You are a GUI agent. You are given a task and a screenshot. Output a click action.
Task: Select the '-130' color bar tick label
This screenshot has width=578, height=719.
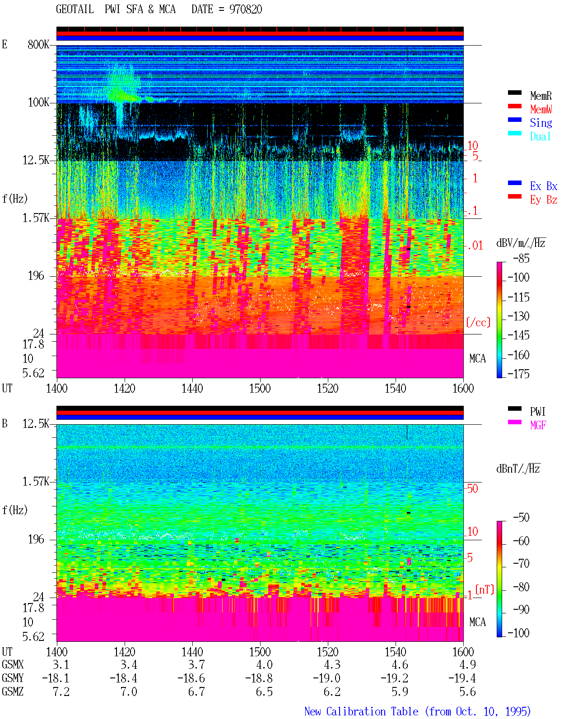[518, 316]
